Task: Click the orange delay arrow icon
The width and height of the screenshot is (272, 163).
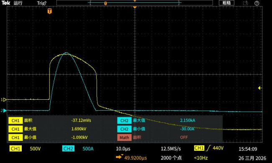Action: tap(119, 157)
